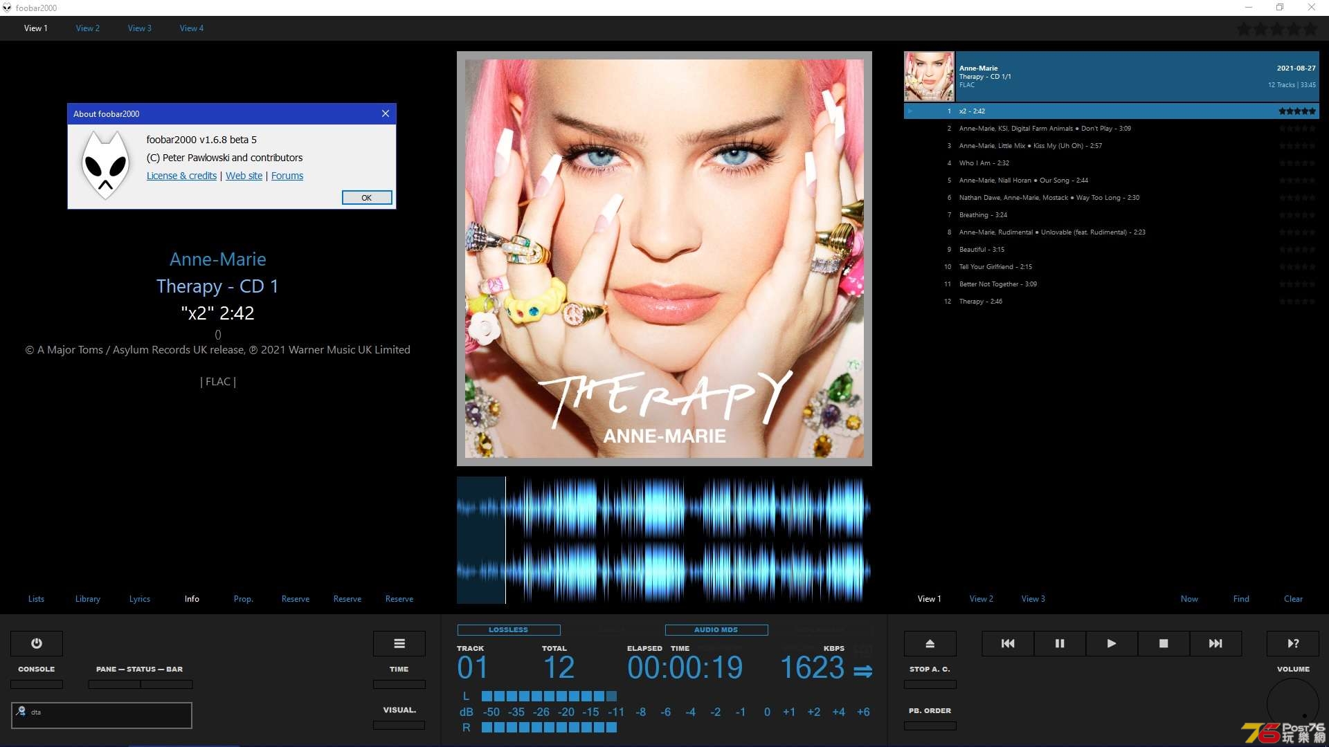Select the Our Song - 2:44 track
The height and width of the screenshot is (747, 1329).
point(1112,181)
